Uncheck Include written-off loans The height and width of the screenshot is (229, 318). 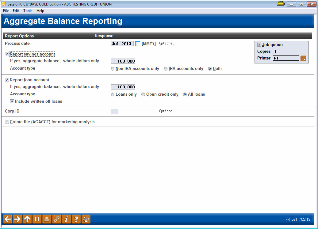(12, 101)
